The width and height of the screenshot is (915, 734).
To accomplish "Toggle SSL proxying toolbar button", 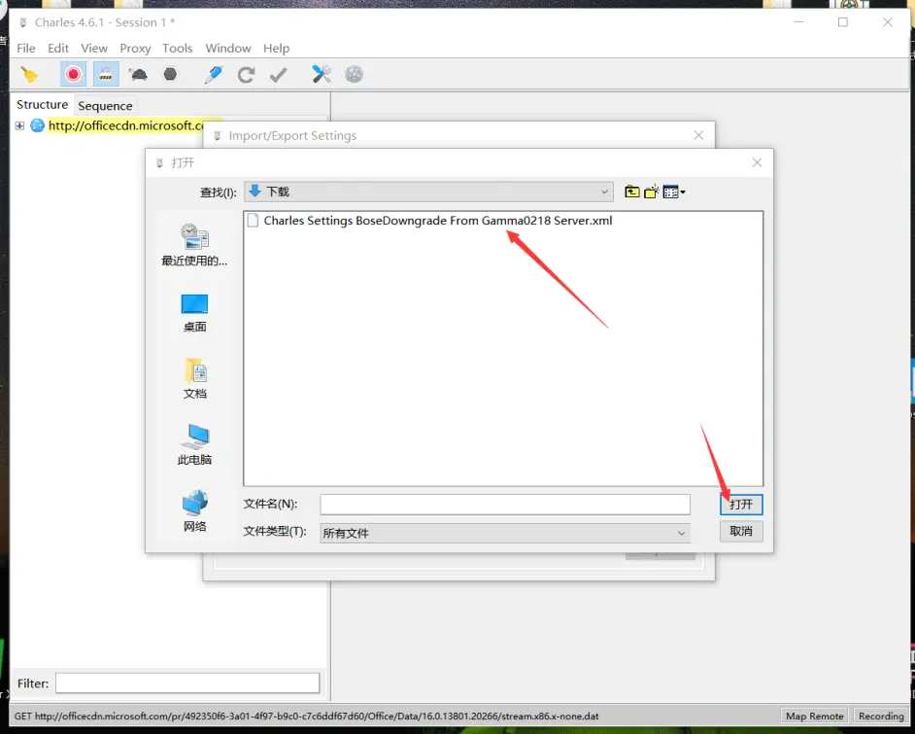I will point(106,74).
